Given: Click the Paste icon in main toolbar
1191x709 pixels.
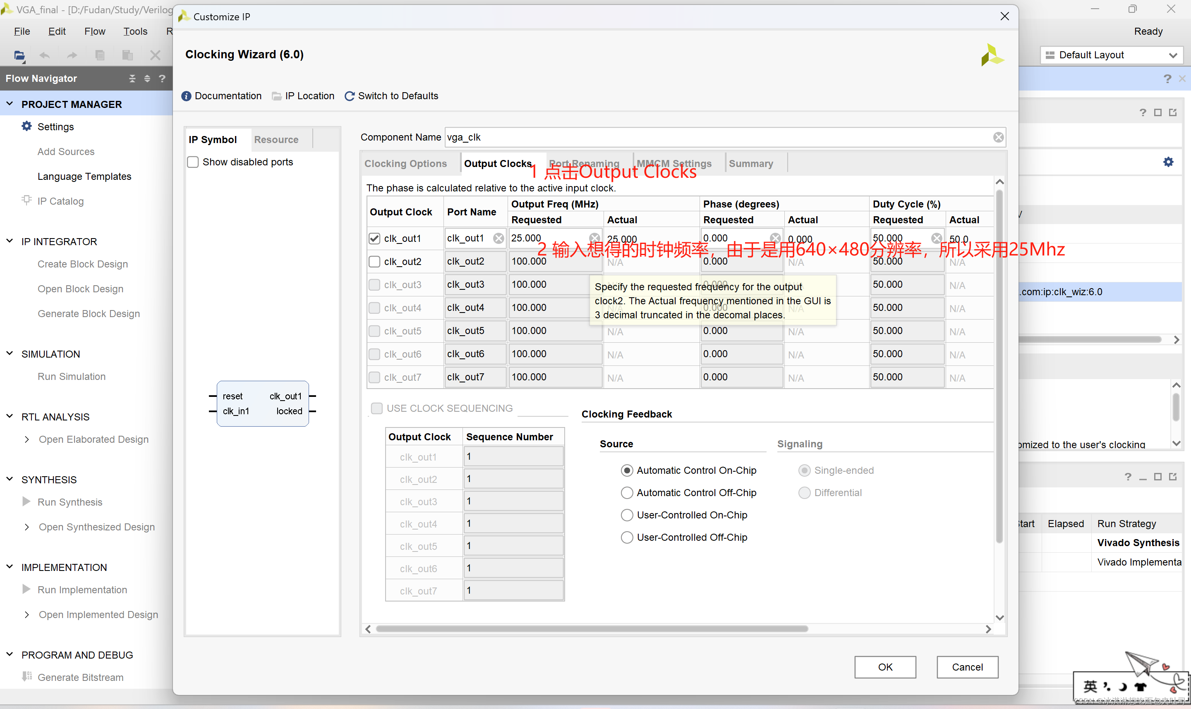Looking at the screenshot, I should (127, 55).
